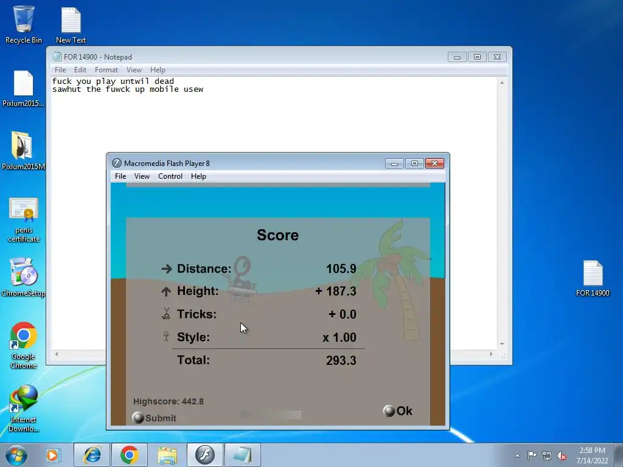Viewport: 623px width, 467px height.
Task: Open the Recycle Bin desktop icon
Action: pos(24,24)
